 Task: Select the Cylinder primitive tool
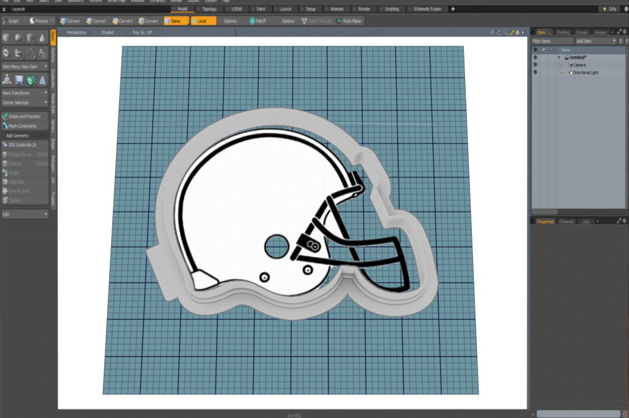coord(31,37)
